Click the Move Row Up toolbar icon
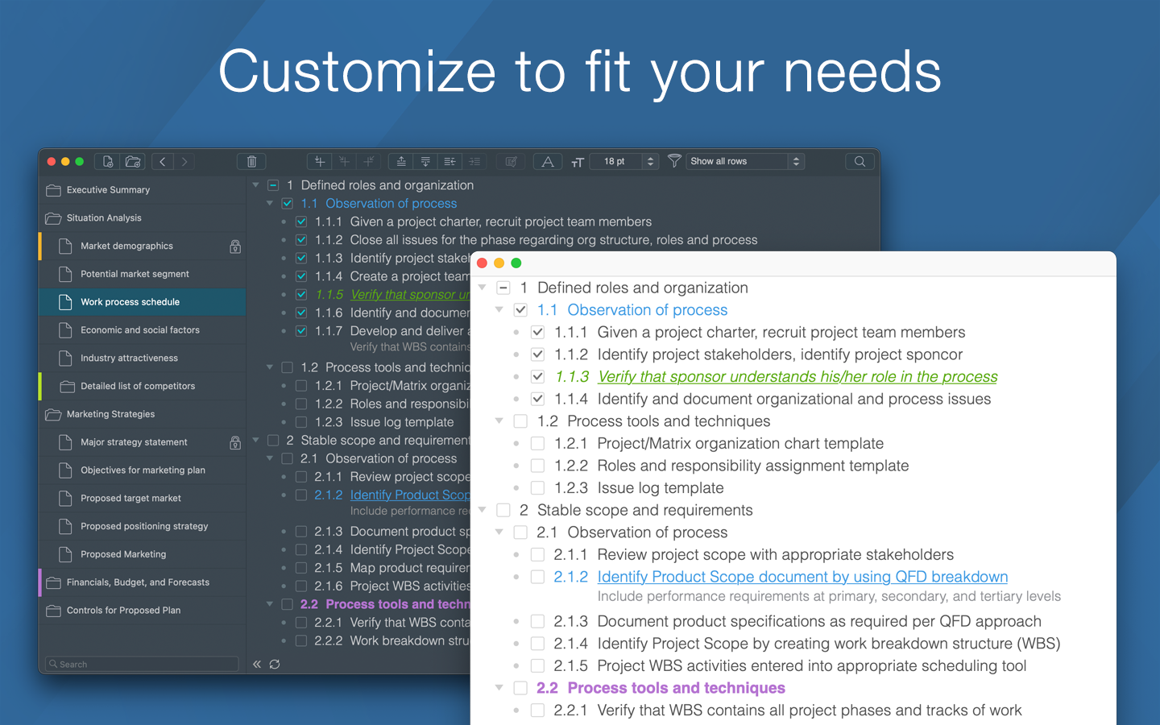 (x=400, y=161)
